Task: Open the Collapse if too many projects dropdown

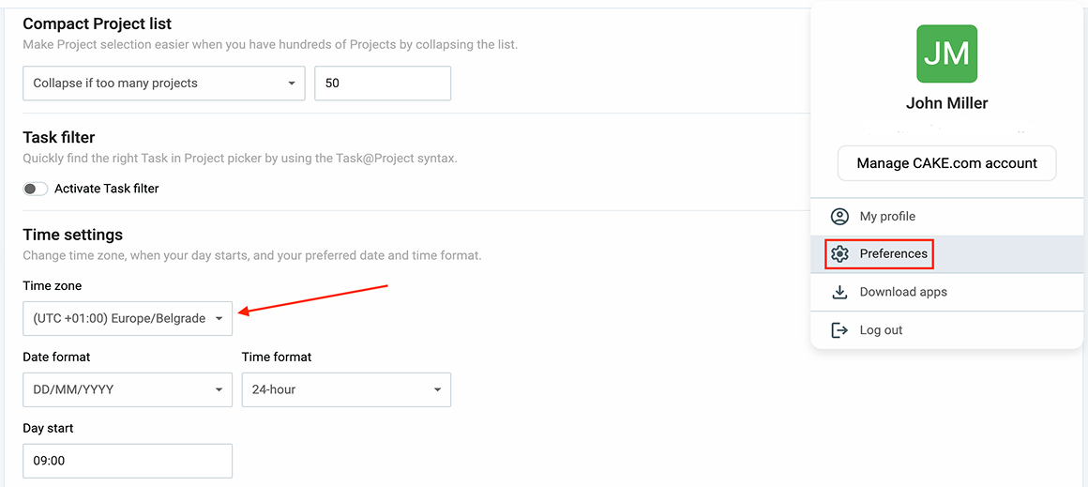Action: point(163,84)
